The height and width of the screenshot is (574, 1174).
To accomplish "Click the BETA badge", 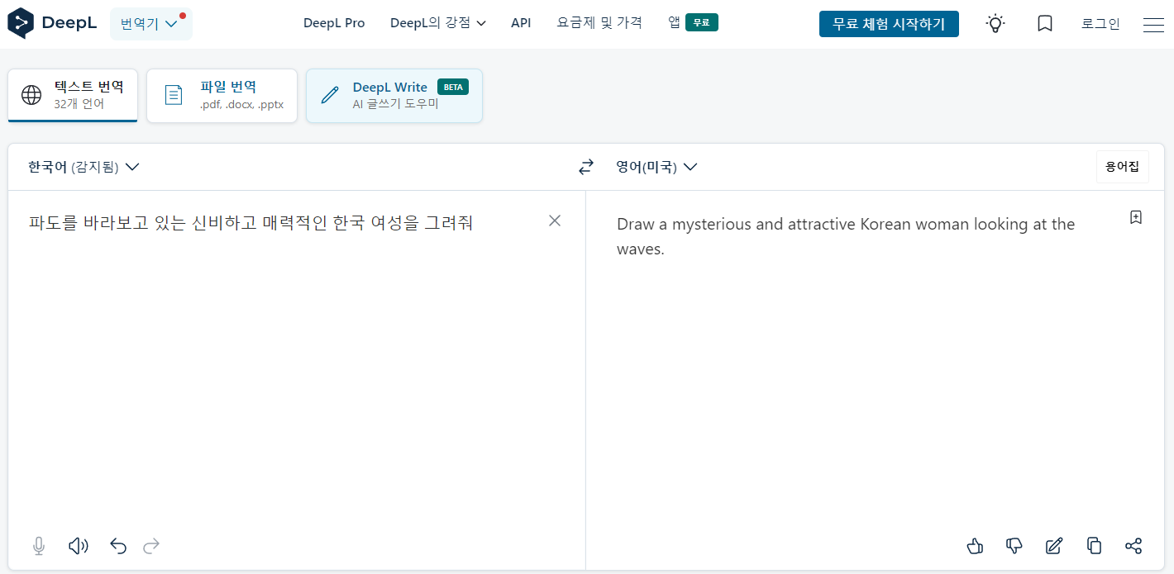I will tap(453, 87).
